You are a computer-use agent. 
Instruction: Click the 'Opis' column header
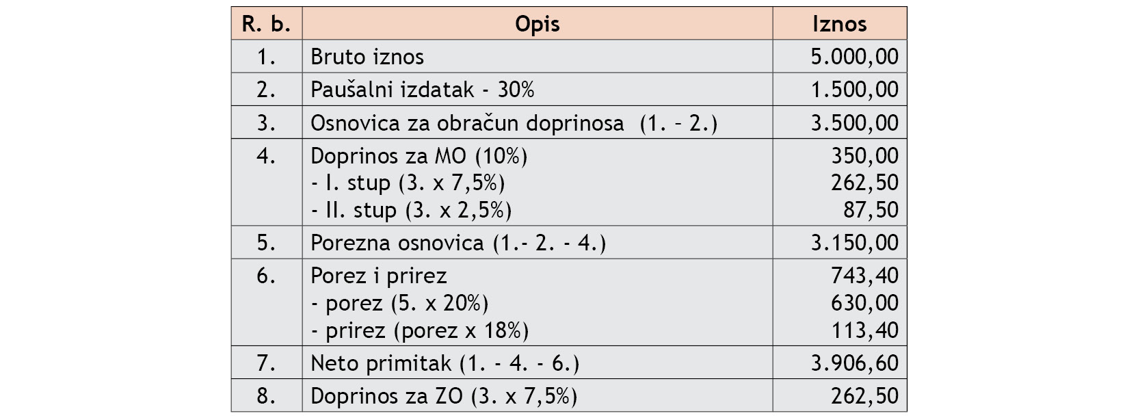coord(537,24)
